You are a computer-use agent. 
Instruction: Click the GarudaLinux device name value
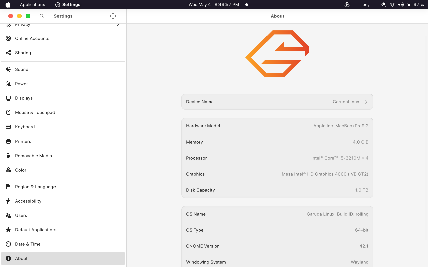[346, 102]
